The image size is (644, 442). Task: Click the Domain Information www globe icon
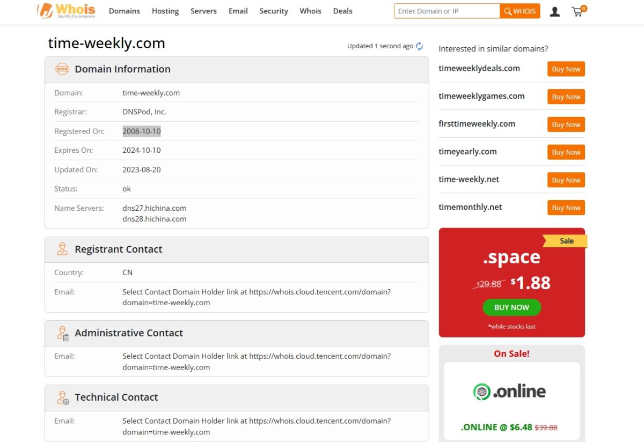62,69
